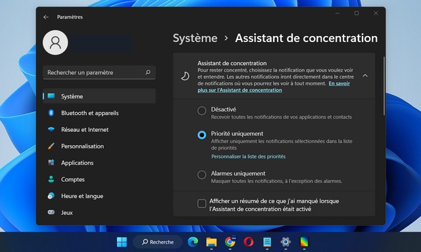This screenshot has width=421, height=252.
Task: Collapse Assistant de concentration section chevron
Action: tap(365, 75)
